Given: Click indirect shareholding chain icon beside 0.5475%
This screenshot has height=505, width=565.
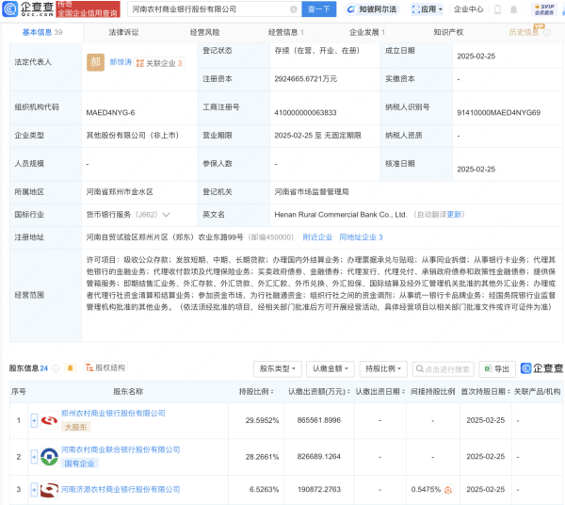Looking at the screenshot, I should (448, 490).
